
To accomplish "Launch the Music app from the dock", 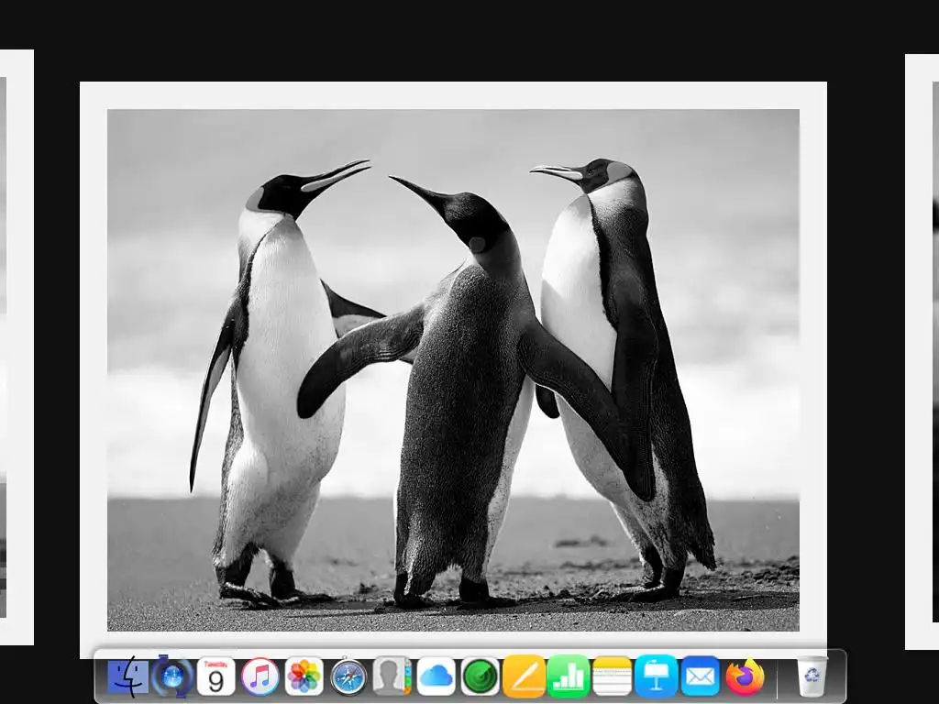I will [x=260, y=677].
